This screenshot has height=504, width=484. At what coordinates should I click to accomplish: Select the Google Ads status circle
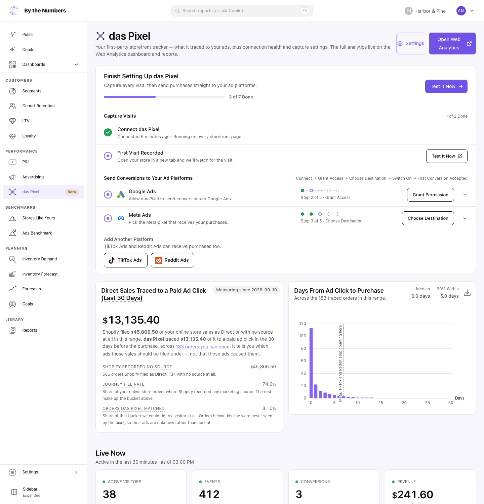tap(108, 195)
